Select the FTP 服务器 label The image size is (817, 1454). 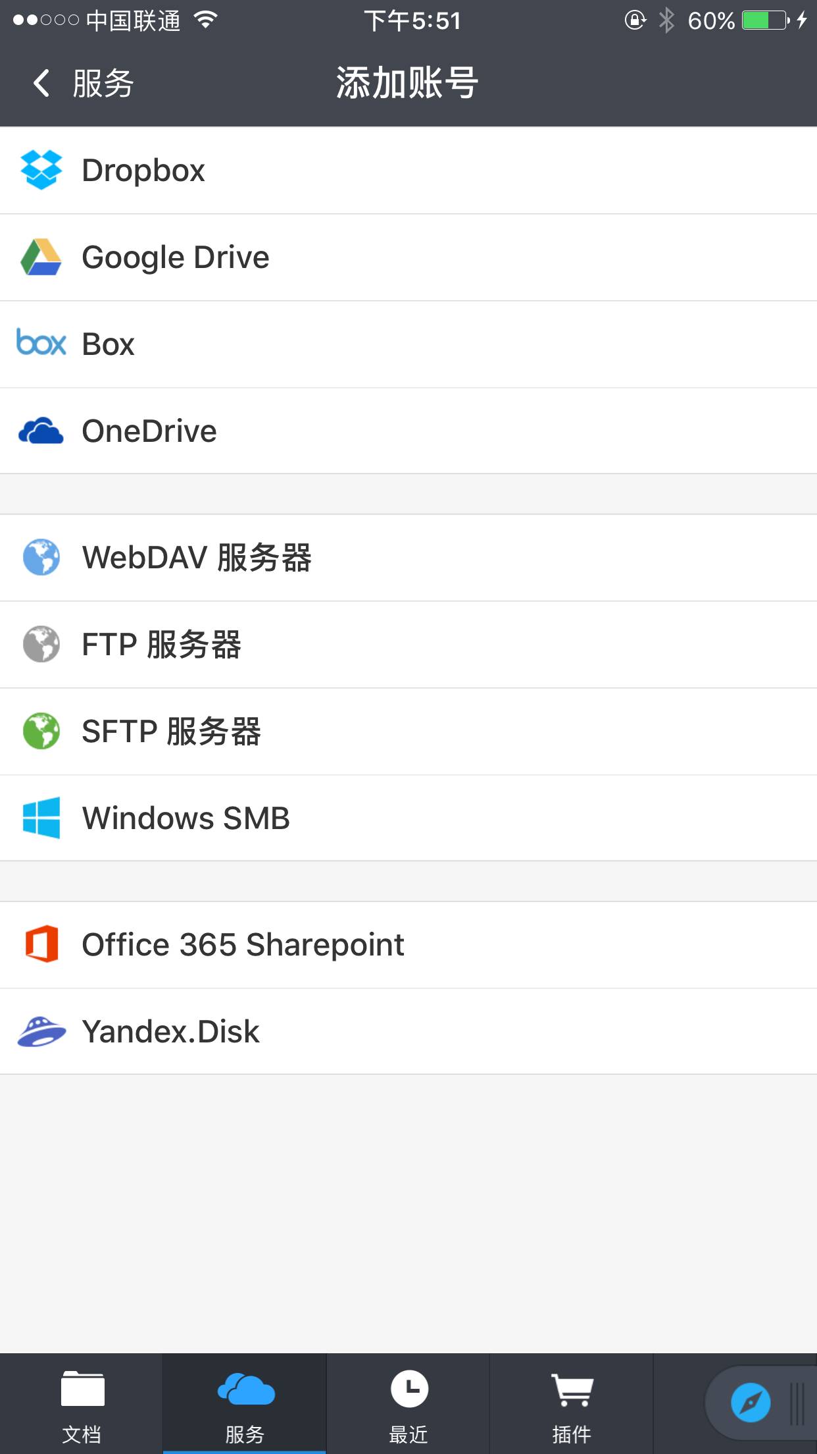click(x=161, y=644)
